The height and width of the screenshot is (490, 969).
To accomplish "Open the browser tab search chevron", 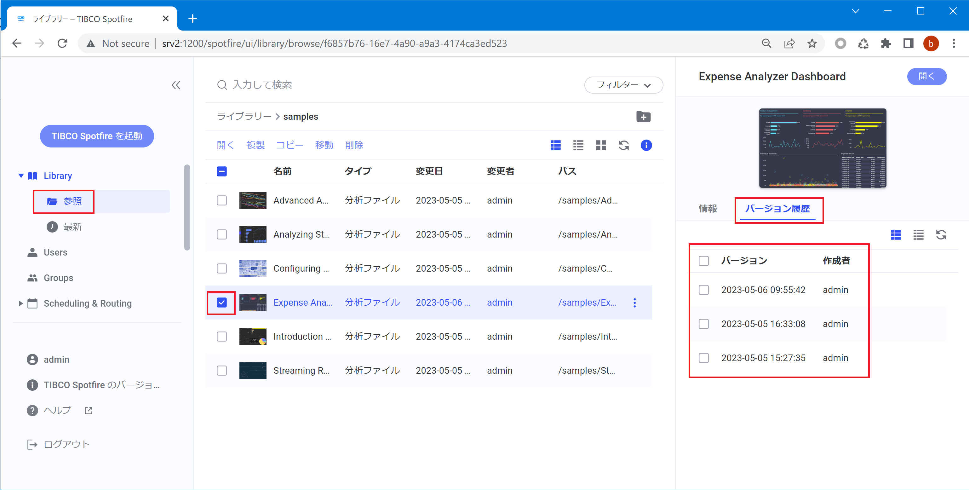I will (x=855, y=11).
